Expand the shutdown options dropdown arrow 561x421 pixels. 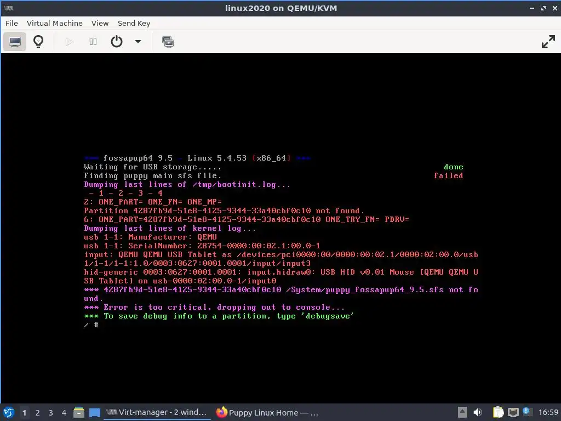pyautogui.click(x=138, y=42)
